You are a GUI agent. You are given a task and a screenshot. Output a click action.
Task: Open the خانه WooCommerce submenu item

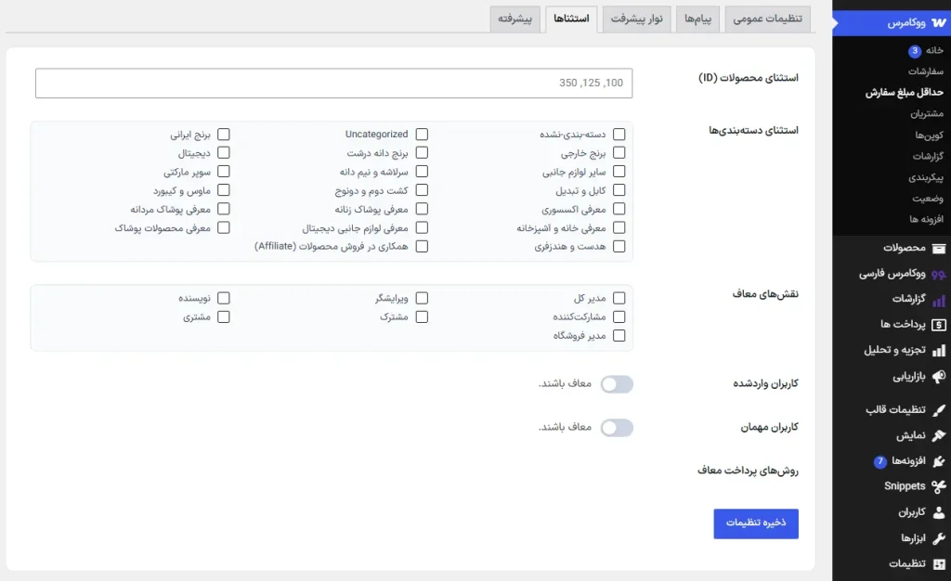[934, 50]
